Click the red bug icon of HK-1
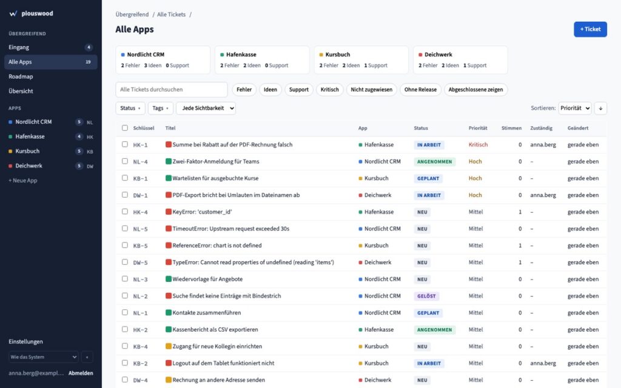621x388 pixels. (x=169, y=144)
